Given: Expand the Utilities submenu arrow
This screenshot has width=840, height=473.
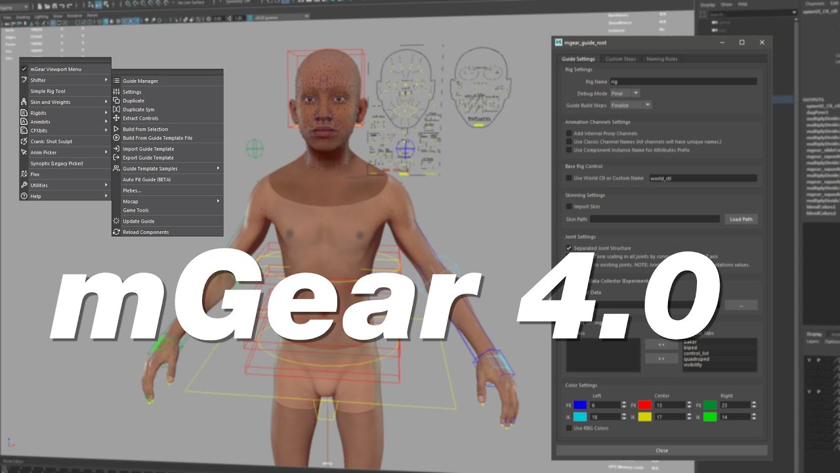Looking at the screenshot, I should [106, 185].
